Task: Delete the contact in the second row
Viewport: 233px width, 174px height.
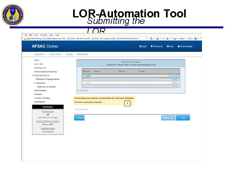Action: (x=175, y=80)
